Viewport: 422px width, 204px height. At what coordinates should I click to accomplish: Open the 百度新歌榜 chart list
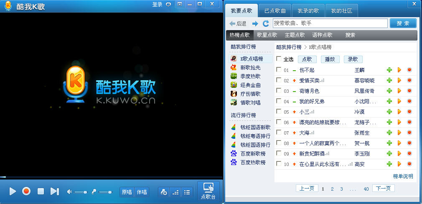tap(253, 153)
